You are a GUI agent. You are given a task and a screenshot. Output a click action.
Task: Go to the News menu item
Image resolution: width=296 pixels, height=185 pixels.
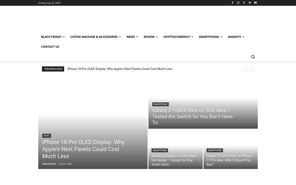coord(131,37)
